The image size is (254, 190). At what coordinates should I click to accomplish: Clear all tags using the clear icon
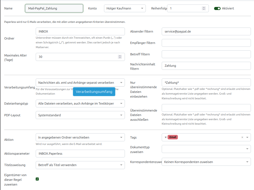[x=242, y=137]
